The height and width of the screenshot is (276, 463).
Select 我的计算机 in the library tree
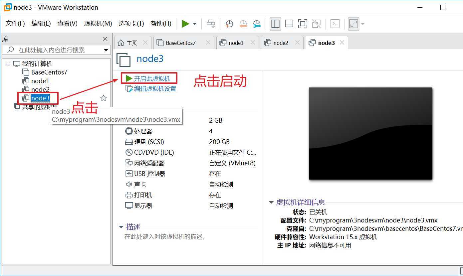coord(37,64)
